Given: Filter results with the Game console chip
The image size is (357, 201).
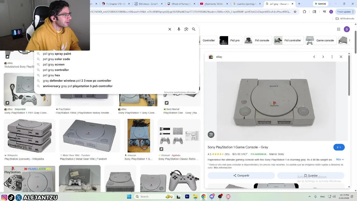Looking at the screenshot, I should click(321, 40).
